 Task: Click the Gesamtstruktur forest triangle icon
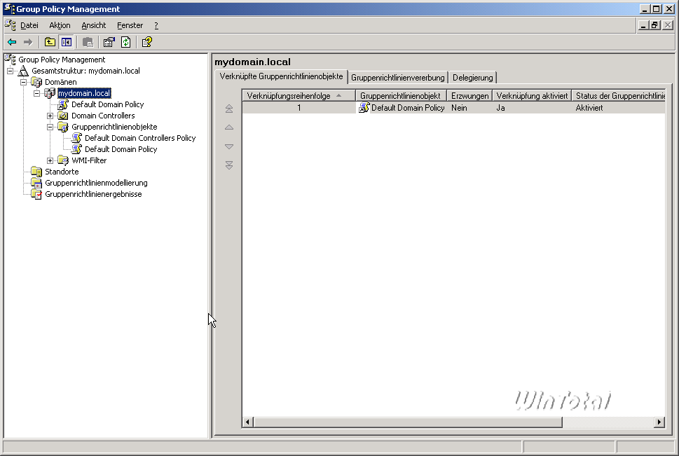tap(23, 71)
